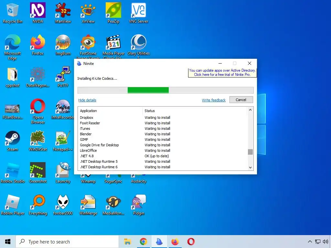This screenshot has width=331, height=248.
Task: Click the Firefox desktop shortcut
Action: [x=37, y=45]
